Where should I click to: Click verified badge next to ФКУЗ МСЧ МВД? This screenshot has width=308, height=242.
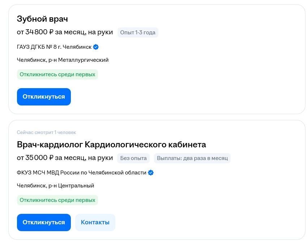pyautogui.click(x=151, y=173)
